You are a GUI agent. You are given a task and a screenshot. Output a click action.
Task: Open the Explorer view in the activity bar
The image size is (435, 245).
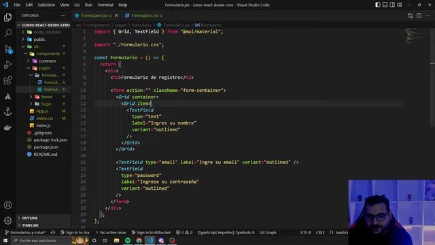click(7, 18)
